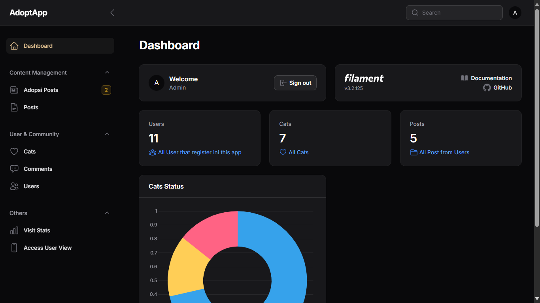Collapse the Others section
Screen dimensions: 540x303
(107, 213)
